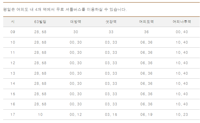Click 대방역 time '30' in 09 row

(76, 32)
